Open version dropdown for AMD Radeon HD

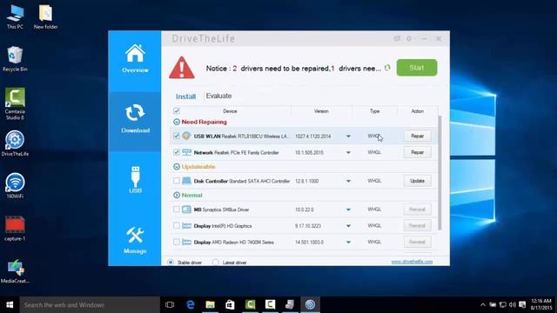(x=348, y=243)
